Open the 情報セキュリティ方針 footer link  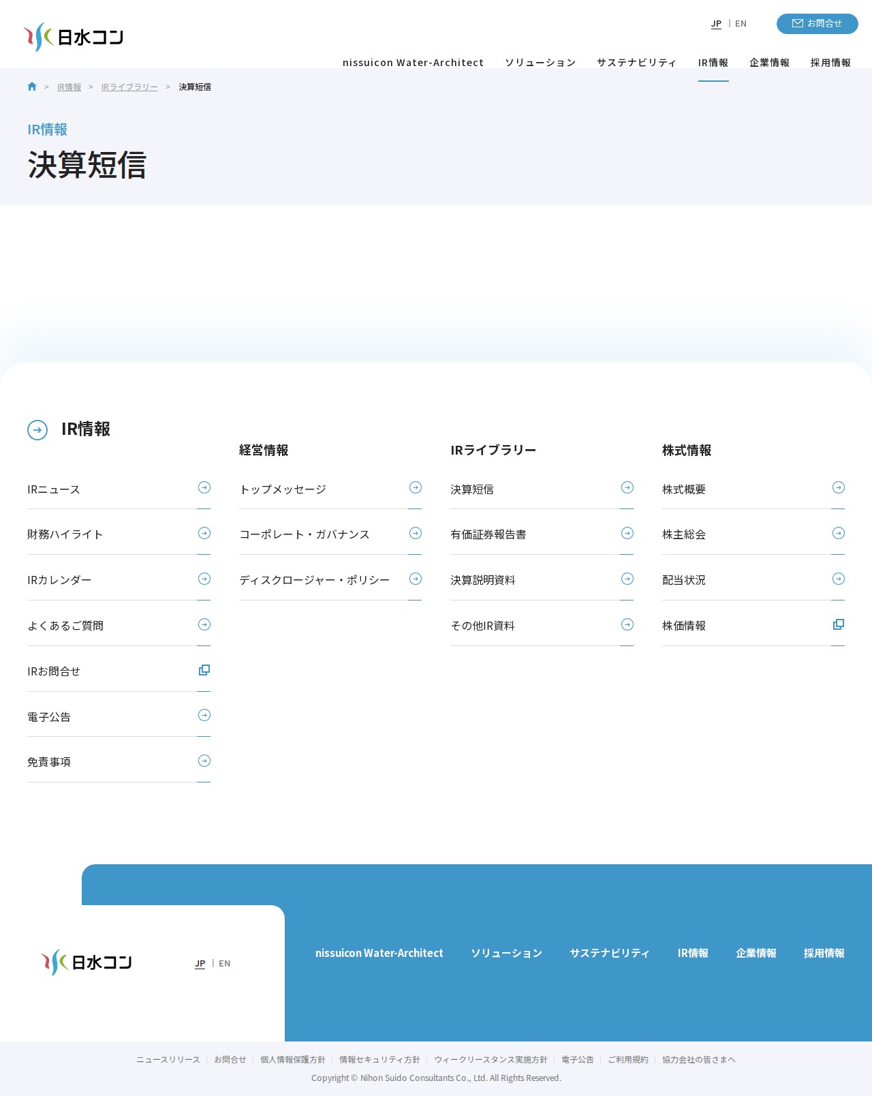point(379,1060)
